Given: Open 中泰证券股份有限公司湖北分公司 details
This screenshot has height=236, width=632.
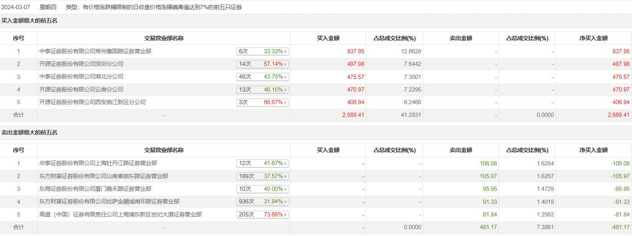Looking at the screenshot, I should [x=81, y=77].
